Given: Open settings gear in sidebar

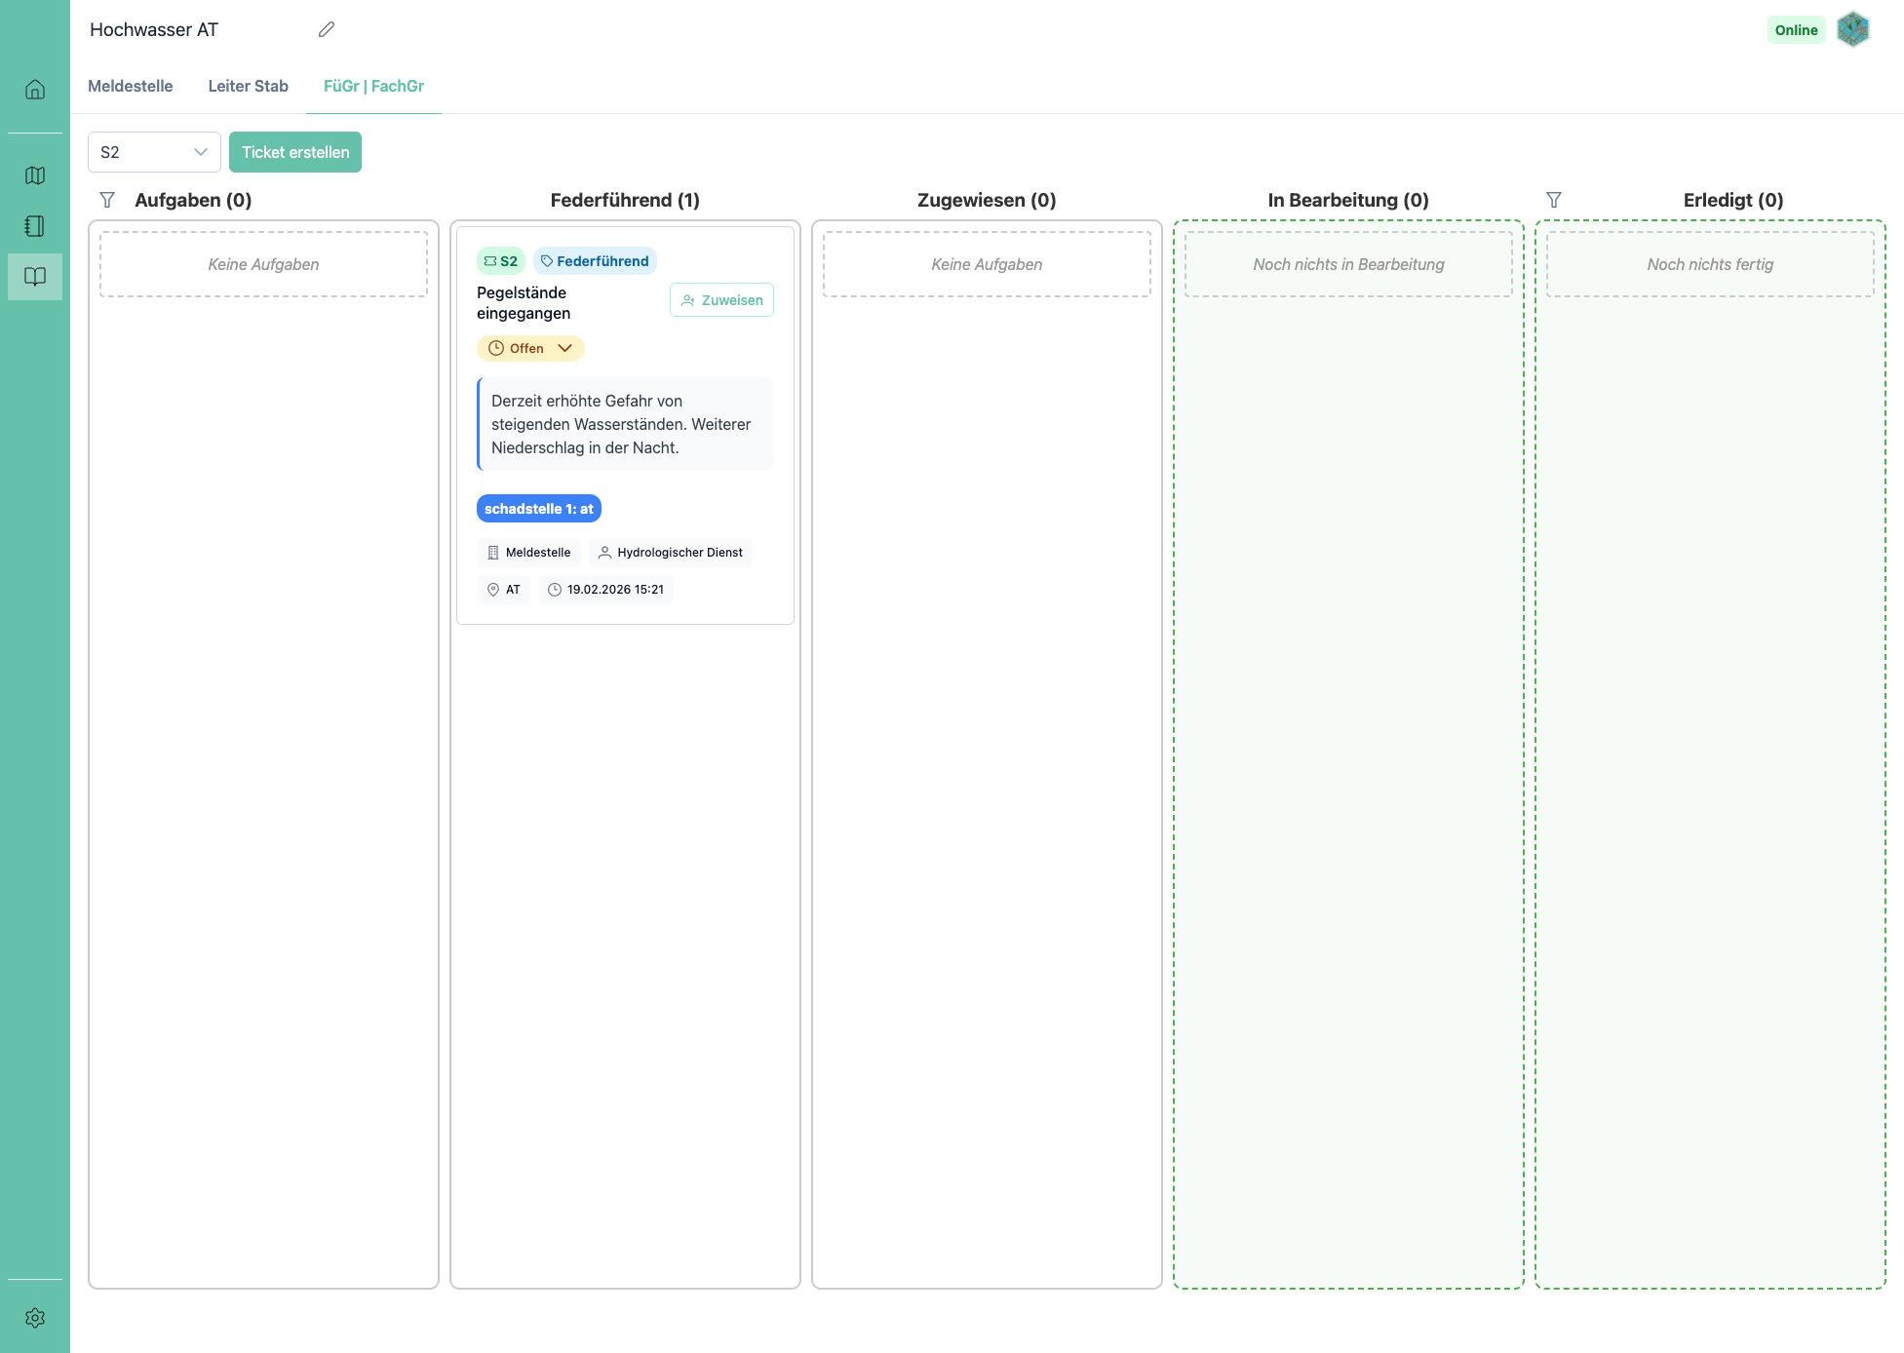Looking at the screenshot, I should point(35,1318).
